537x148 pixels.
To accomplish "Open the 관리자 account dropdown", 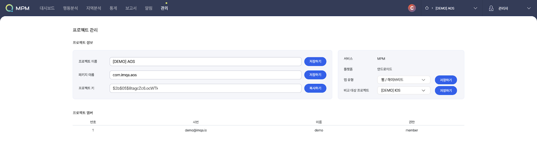I will [529, 8].
